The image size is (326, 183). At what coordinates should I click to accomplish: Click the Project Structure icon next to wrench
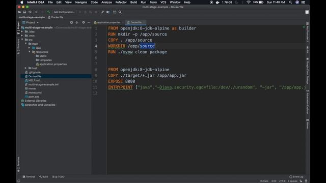(x=108, y=12)
